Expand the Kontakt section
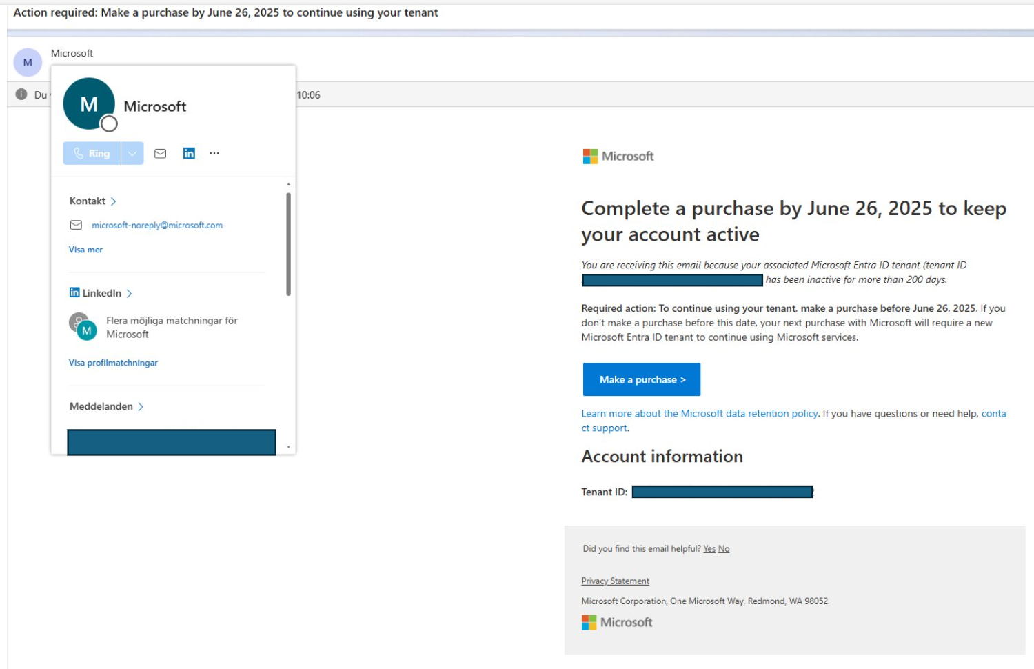Viewport: 1034px width, 669px height. tap(93, 201)
